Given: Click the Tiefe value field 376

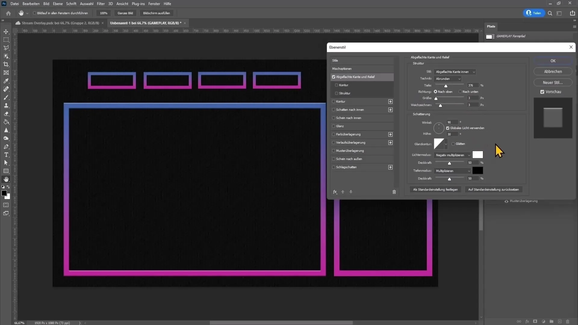Looking at the screenshot, I should click(473, 85).
